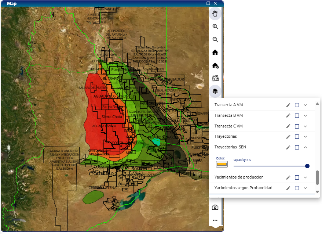
Task: Edit the Transecta A VM layer
Action: pyautogui.click(x=288, y=105)
